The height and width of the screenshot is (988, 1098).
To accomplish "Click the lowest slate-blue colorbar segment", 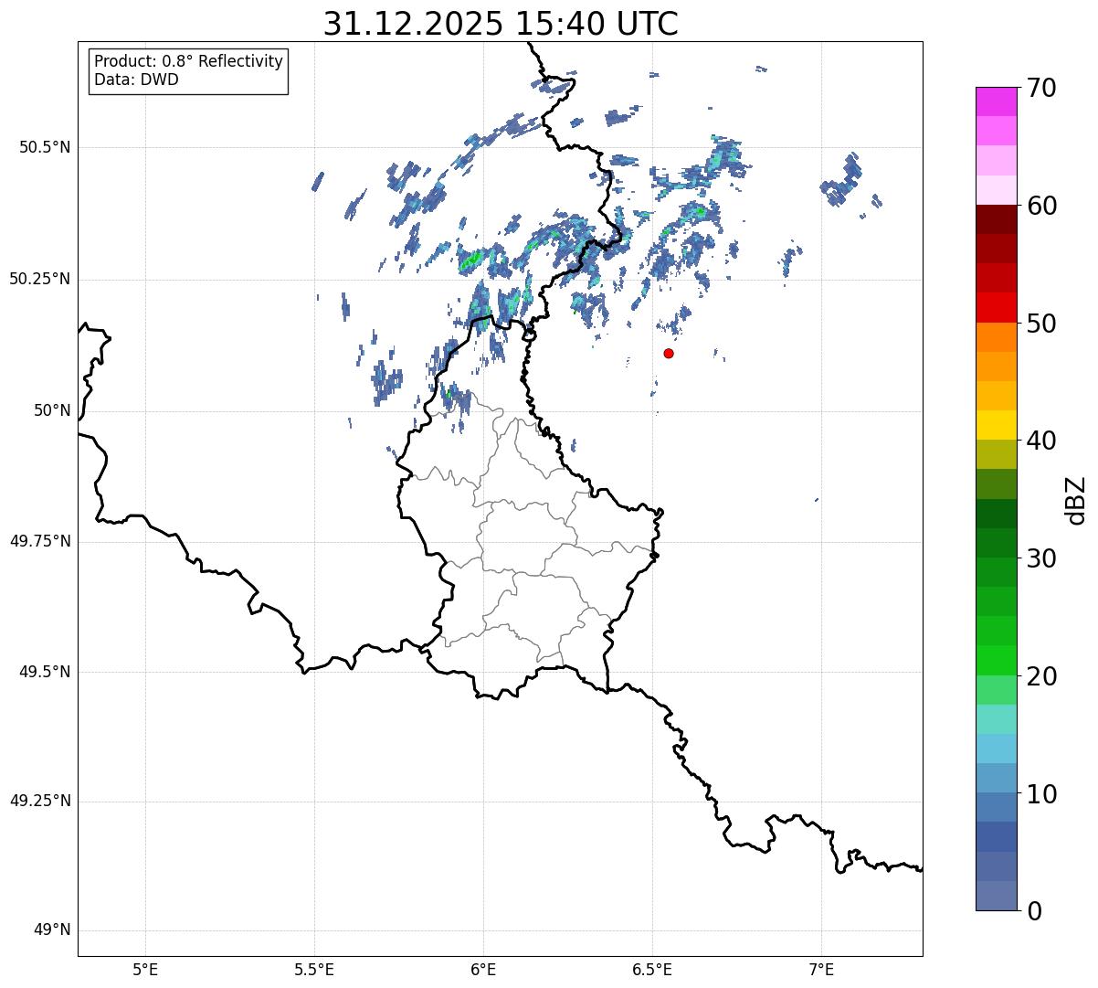I will (997, 896).
